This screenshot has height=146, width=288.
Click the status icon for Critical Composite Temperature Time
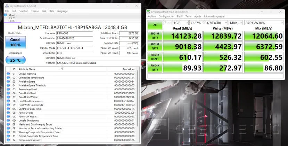[x=8, y=136]
